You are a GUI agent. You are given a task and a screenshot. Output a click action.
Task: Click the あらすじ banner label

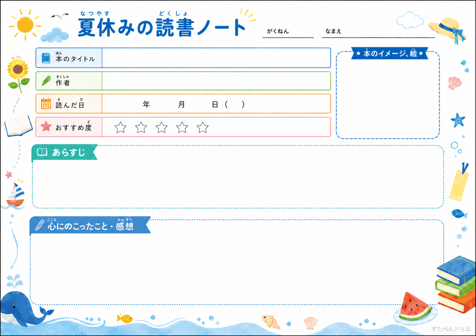69,153
